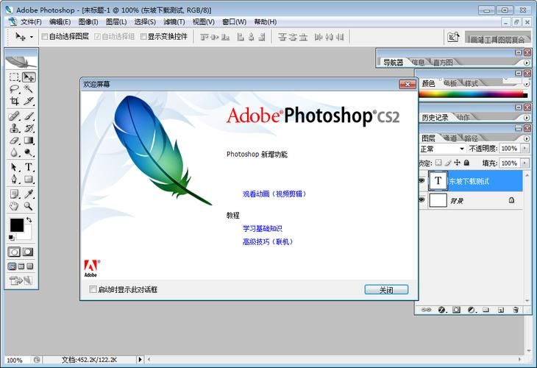Switch to Quick Mask mode
The image size is (537, 368).
pos(28,252)
